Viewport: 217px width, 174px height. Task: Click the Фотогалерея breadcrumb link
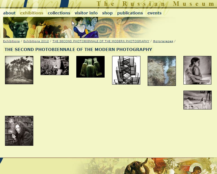click(x=163, y=41)
